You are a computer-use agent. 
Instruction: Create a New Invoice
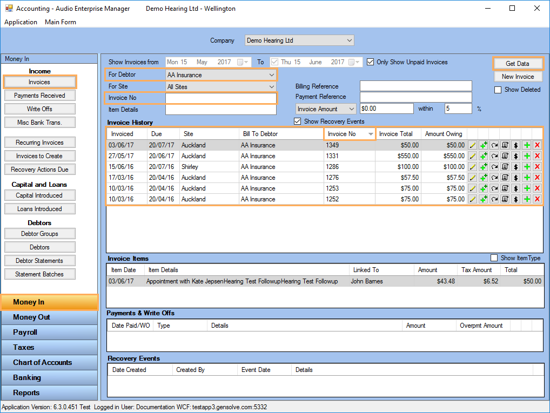click(x=518, y=77)
